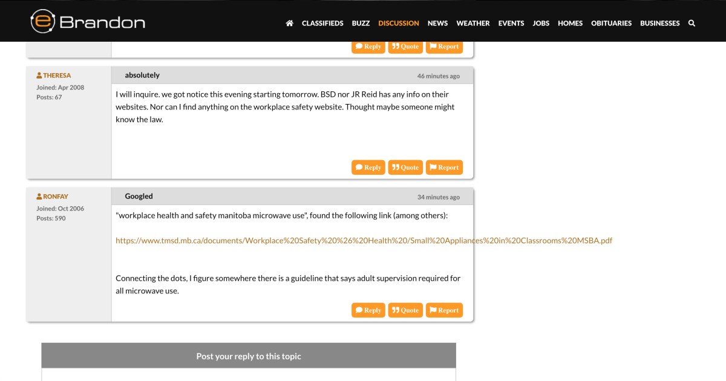The height and width of the screenshot is (381, 726).
Task: Go to the Discussion section
Action: point(398,23)
